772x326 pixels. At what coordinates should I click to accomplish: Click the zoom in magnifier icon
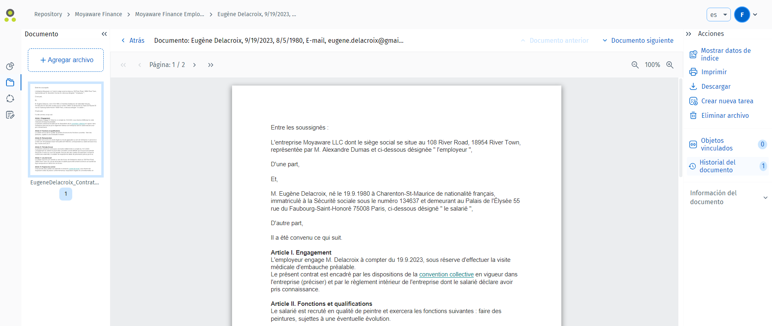click(670, 65)
